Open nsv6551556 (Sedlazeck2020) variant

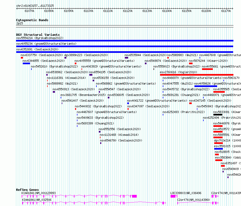[x=120, y=129]
